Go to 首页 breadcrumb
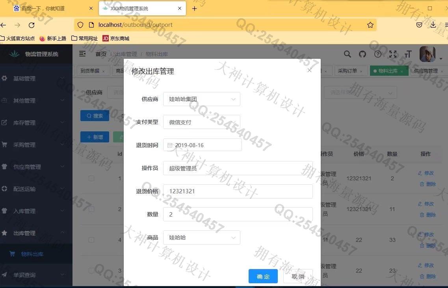Image resolution: width=448 pixels, height=288 pixels. [x=100, y=54]
